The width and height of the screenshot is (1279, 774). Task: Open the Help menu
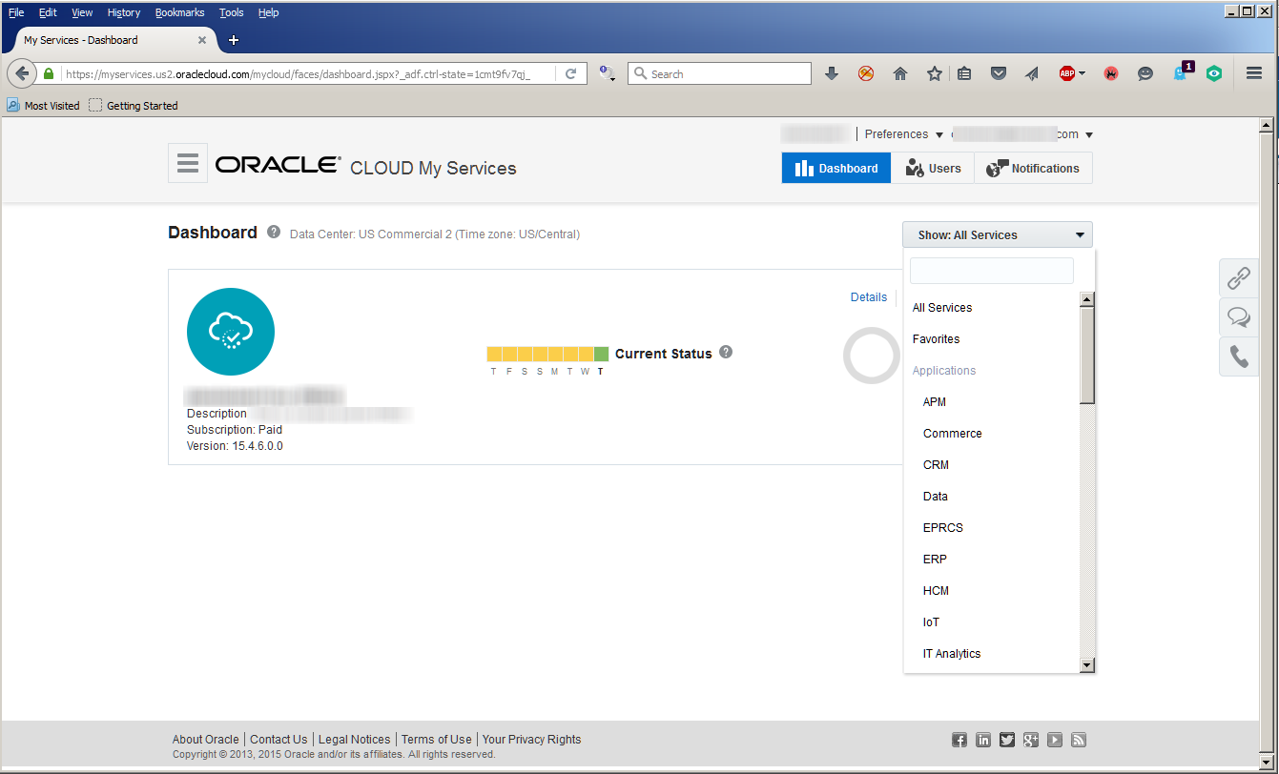tap(268, 12)
